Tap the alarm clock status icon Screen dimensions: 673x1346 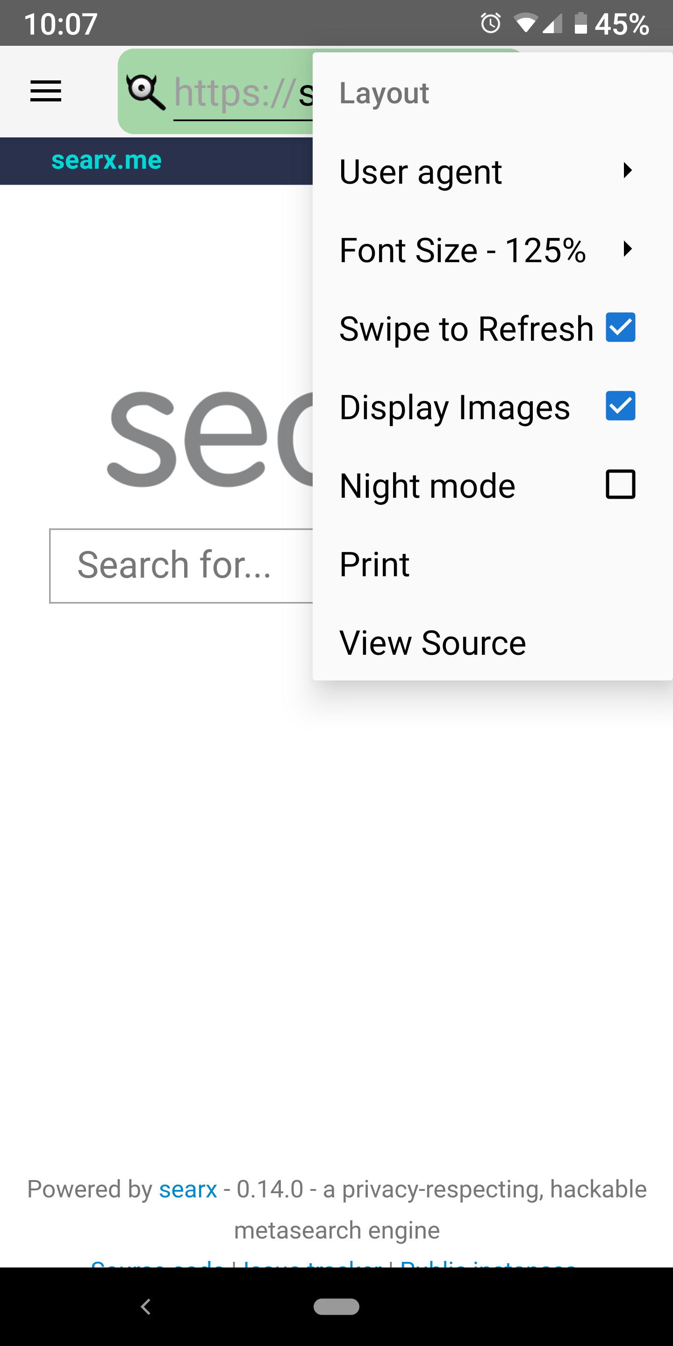point(490,23)
